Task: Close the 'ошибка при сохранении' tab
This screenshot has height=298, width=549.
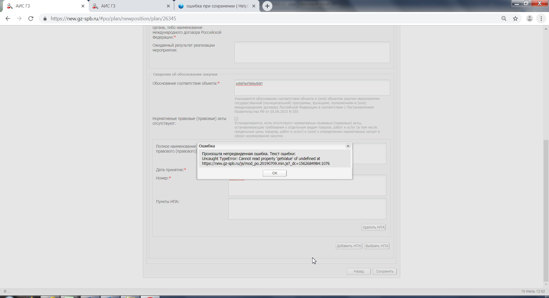Action: pyautogui.click(x=254, y=6)
